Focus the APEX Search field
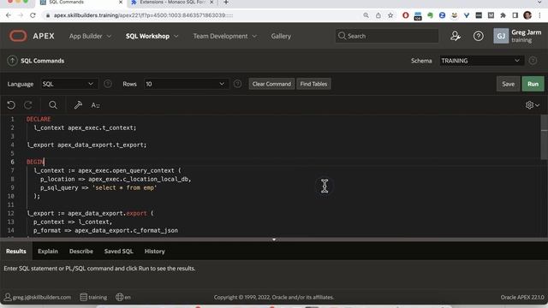 tap(387, 36)
